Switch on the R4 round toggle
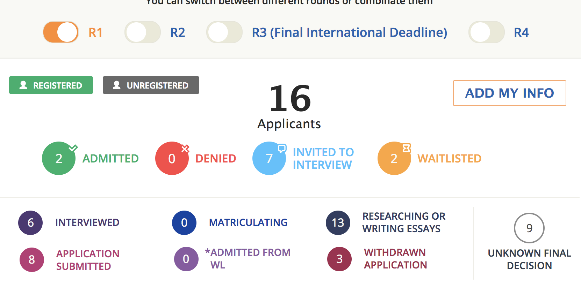The image size is (581, 288). 486,32
